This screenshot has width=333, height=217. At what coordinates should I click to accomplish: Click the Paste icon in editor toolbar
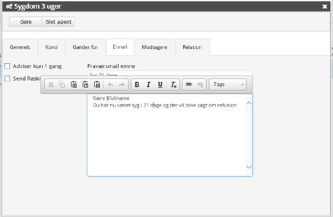pos(74,85)
